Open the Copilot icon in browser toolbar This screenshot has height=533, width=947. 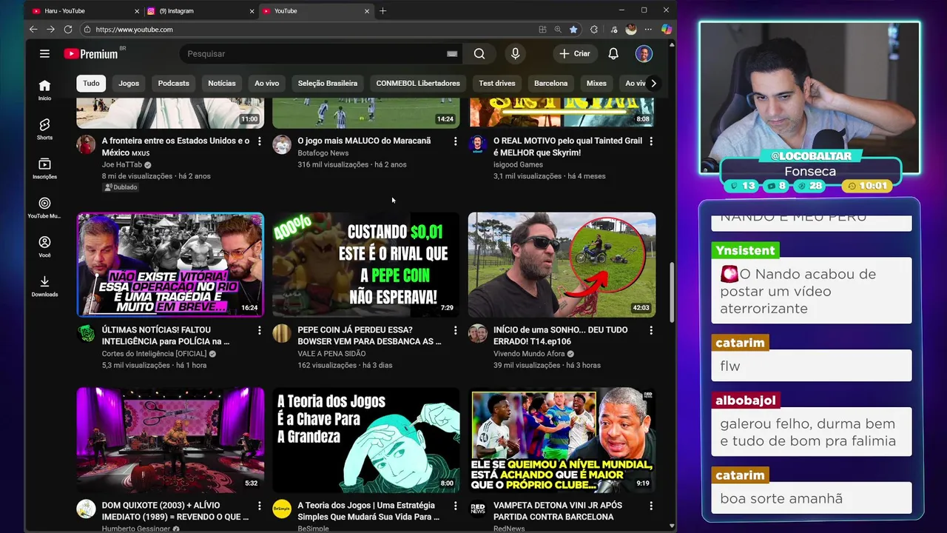pyautogui.click(x=666, y=30)
